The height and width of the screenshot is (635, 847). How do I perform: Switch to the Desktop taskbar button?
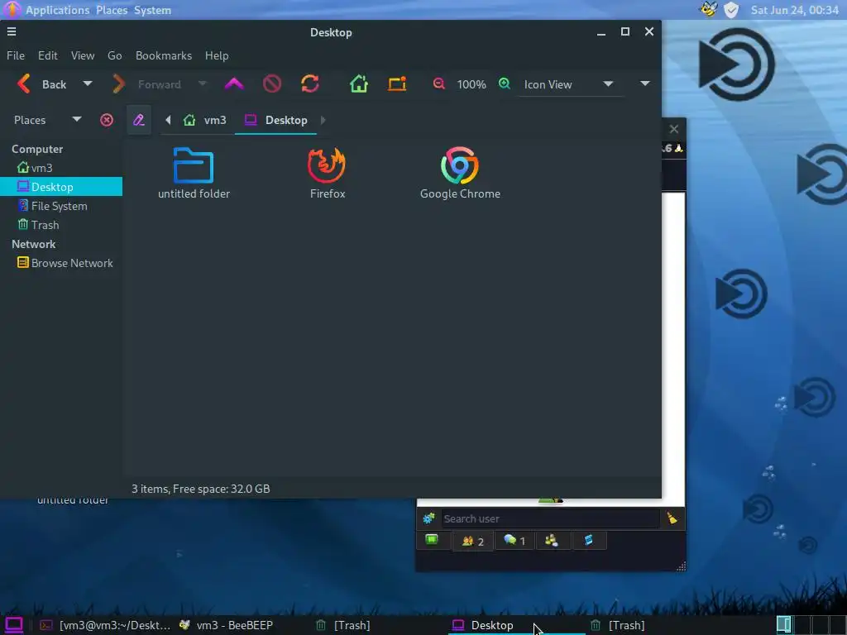pyautogui.click(x=516, y=625)
